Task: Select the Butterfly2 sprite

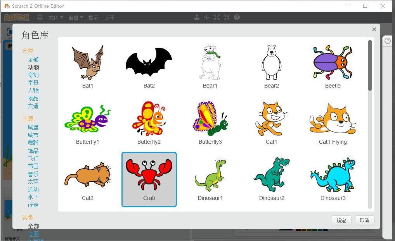Action: [x=149, y=123]
